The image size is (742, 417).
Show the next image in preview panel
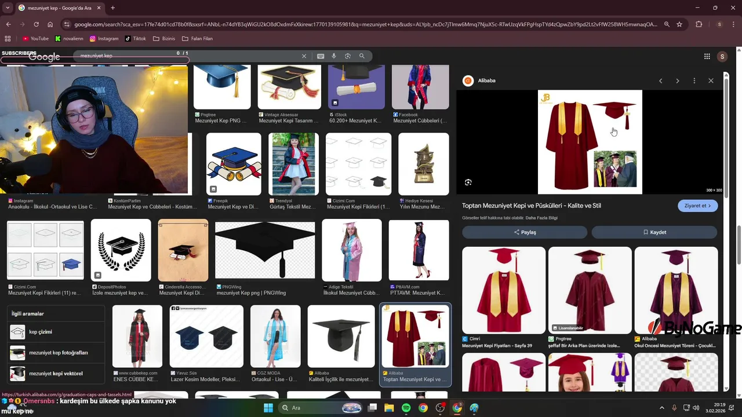pos(677,81)
